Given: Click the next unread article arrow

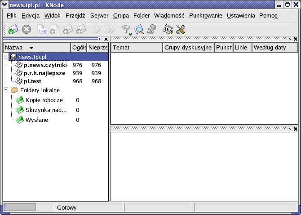Looking at the screenshot, I should 97,30.
